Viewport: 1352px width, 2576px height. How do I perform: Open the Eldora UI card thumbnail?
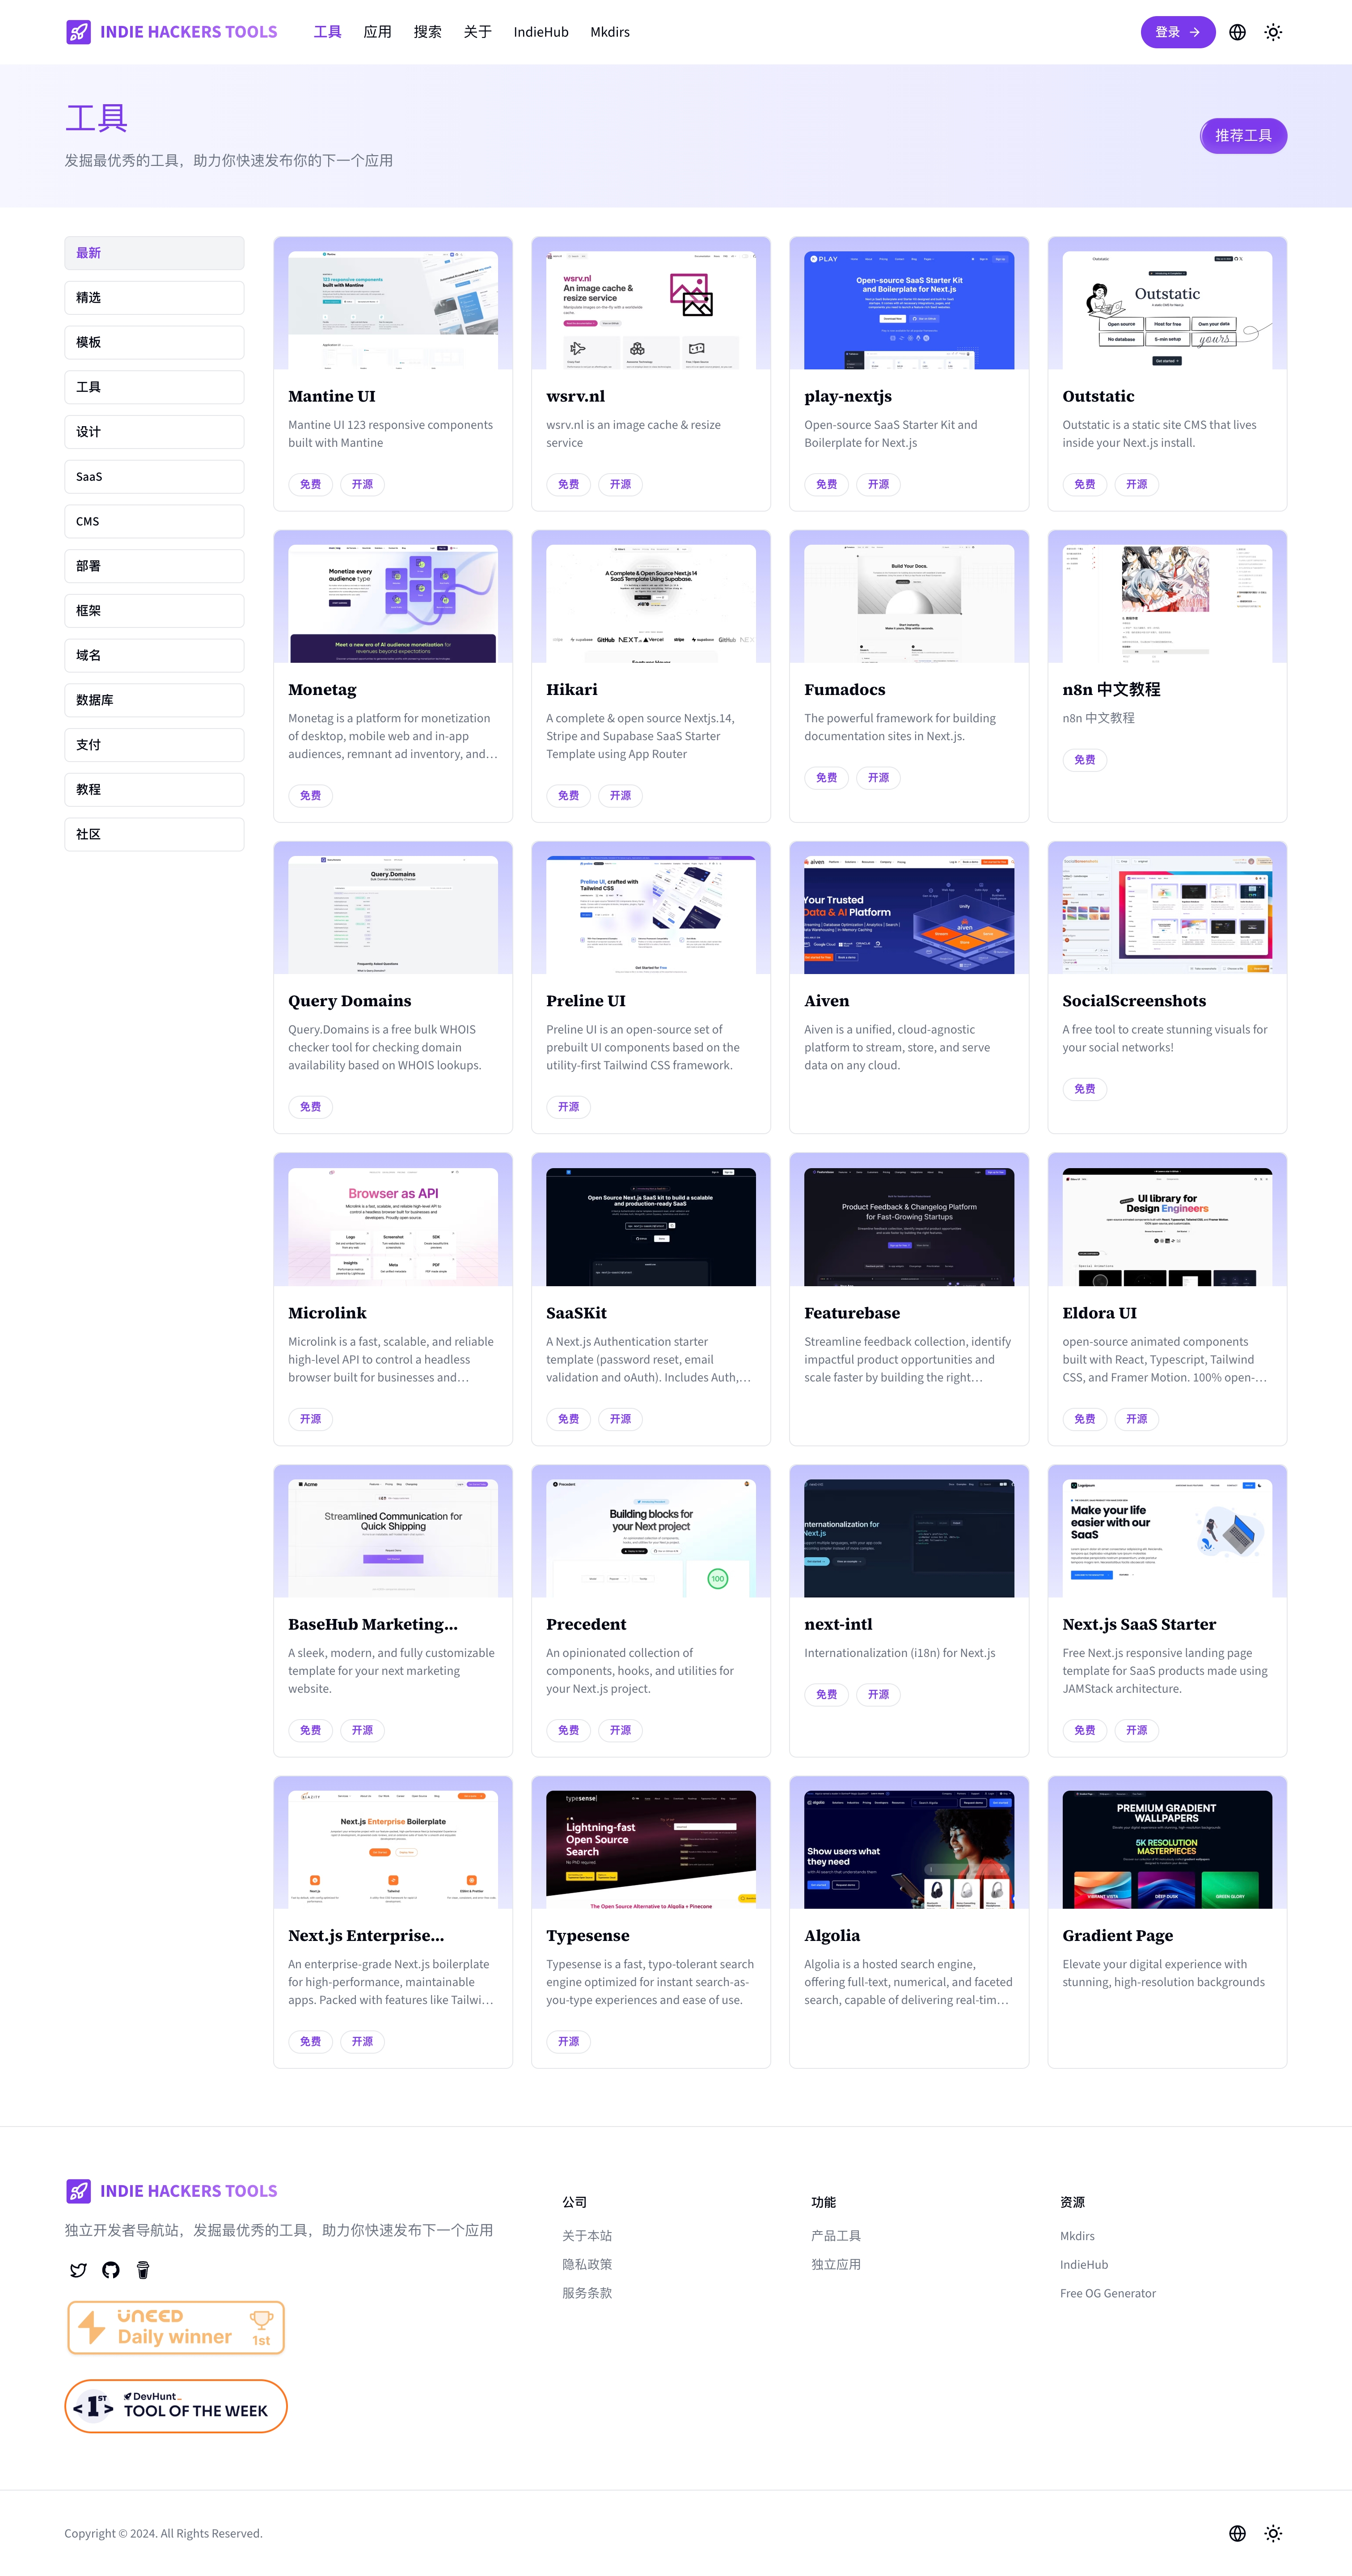coord(1167,1227)
